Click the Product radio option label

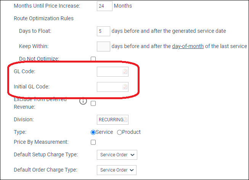coord(131,132)
